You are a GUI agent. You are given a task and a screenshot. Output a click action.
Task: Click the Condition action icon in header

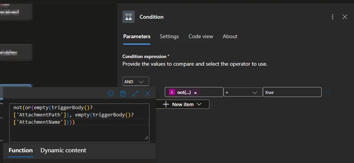pos(129,17)
